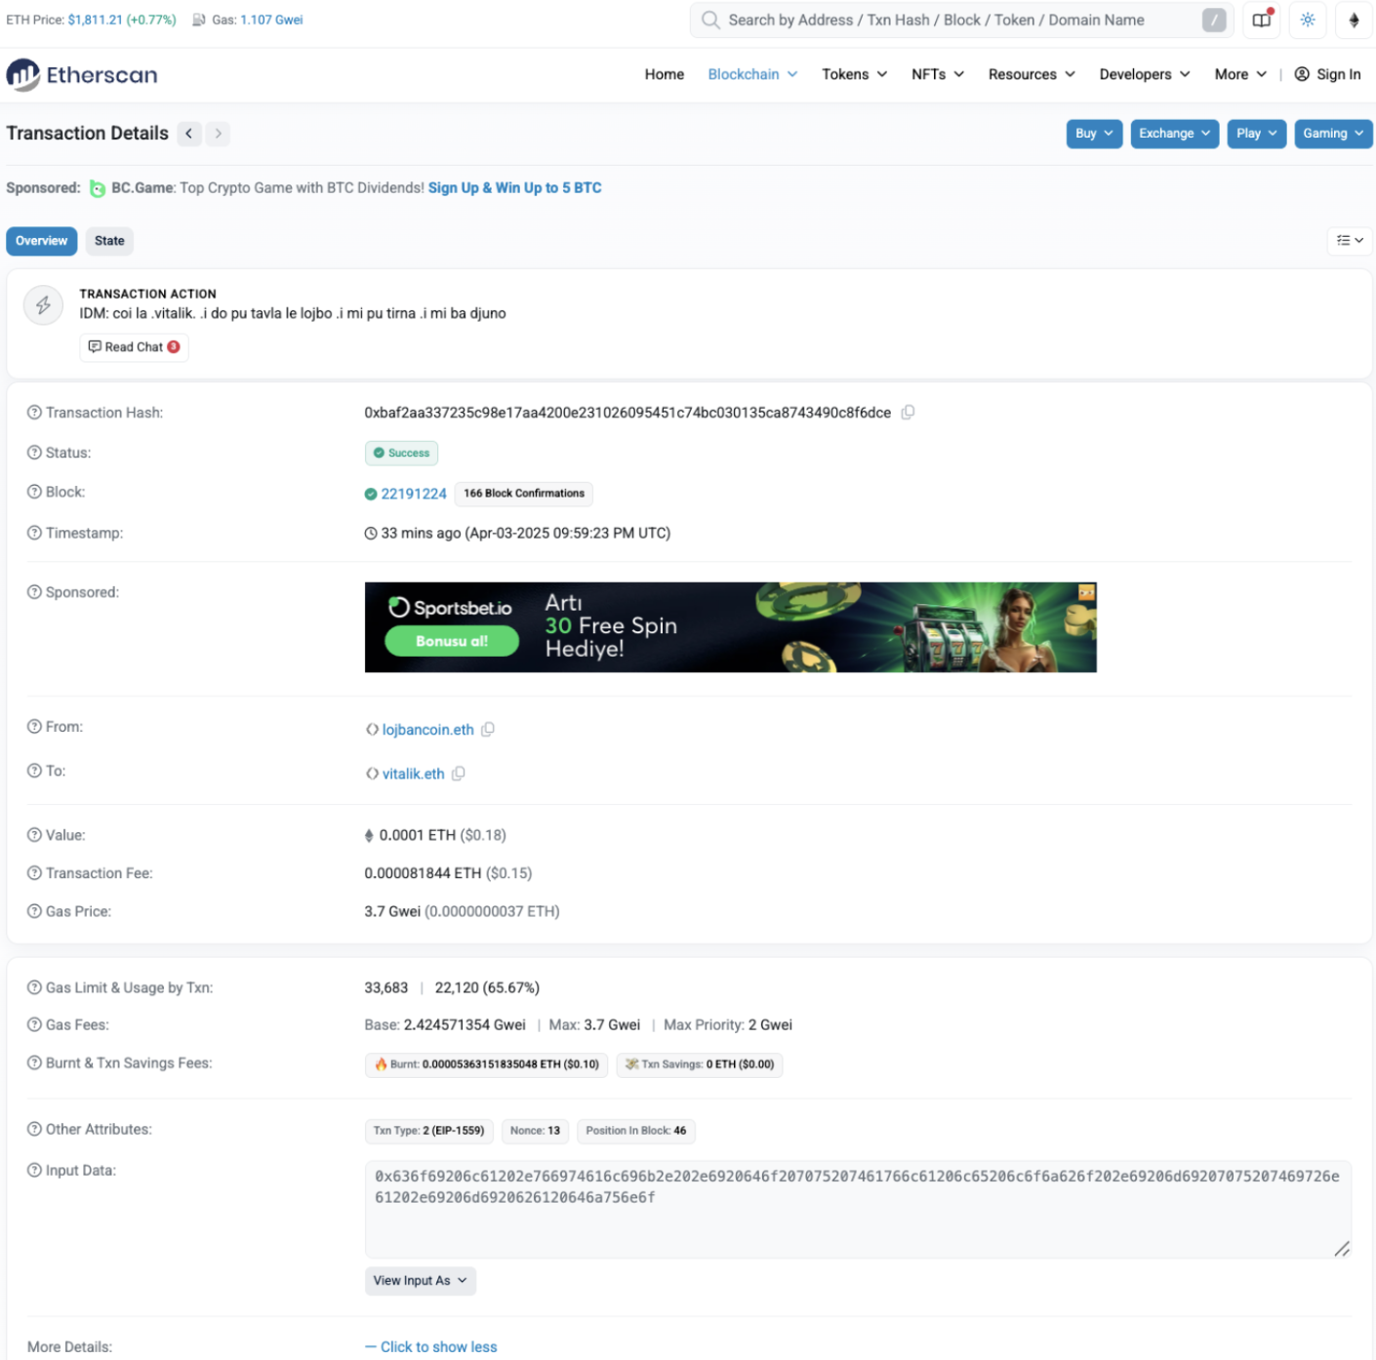Expand the Exchange dropdown button
The height and width of the screenshot is (1360, 1376).
pyautogui.click(x=1175, y=134)
